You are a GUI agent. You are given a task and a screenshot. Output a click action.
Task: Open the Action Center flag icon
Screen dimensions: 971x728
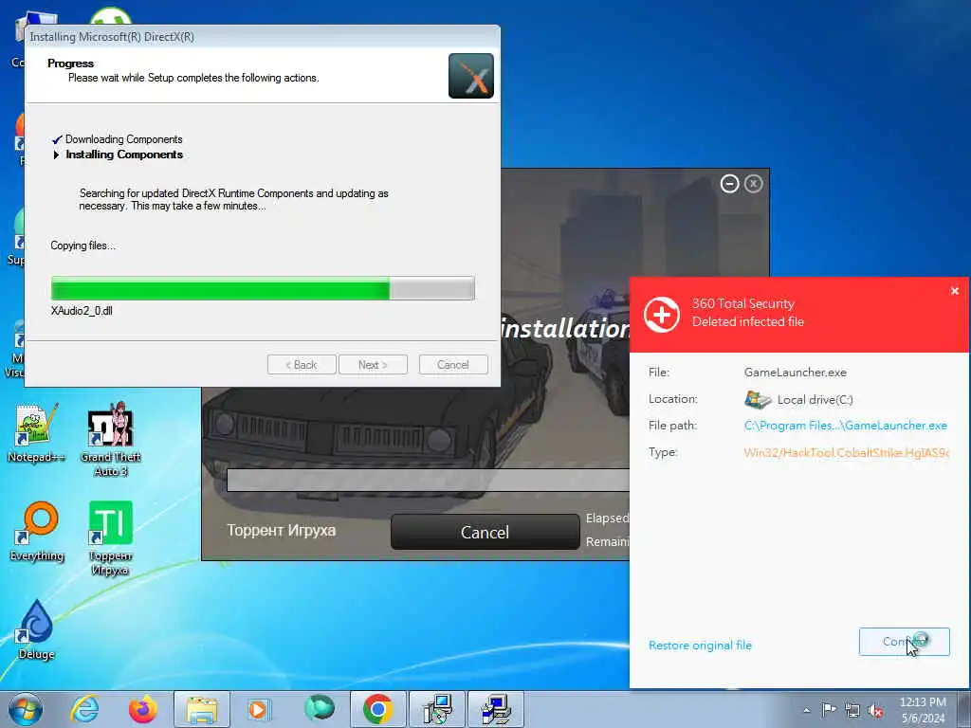click(829, 709)
